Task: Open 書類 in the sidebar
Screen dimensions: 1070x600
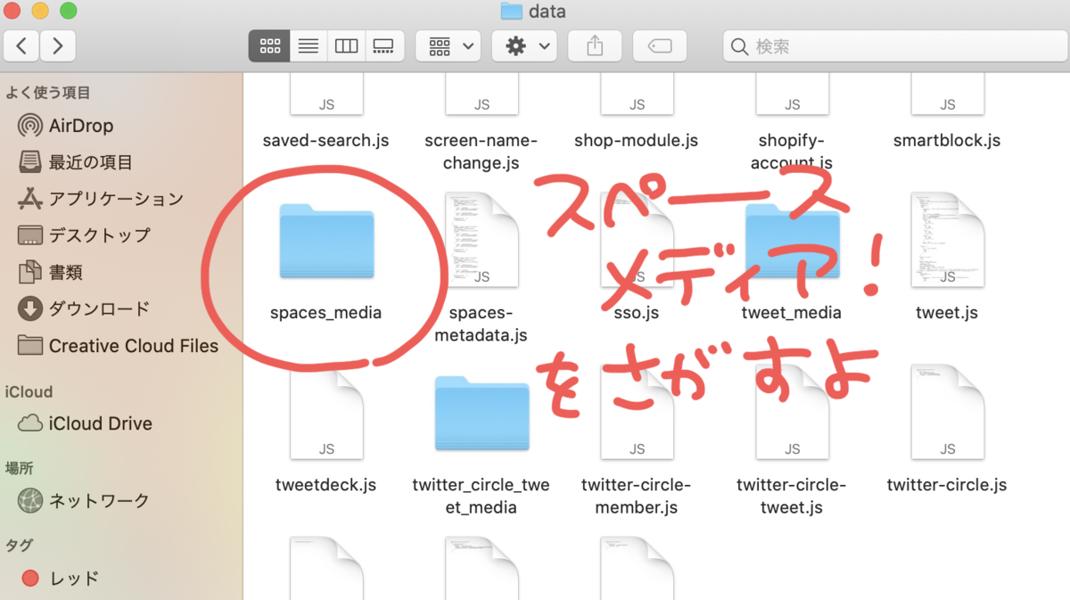Action: [x=50, y=272]
